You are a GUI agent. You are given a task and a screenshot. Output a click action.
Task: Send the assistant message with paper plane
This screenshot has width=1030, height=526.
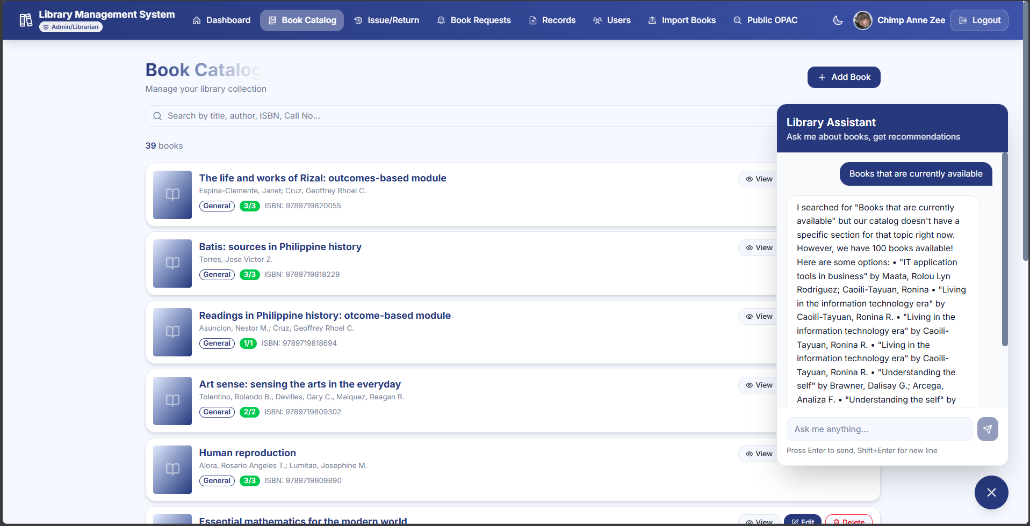tap(988, 429)
